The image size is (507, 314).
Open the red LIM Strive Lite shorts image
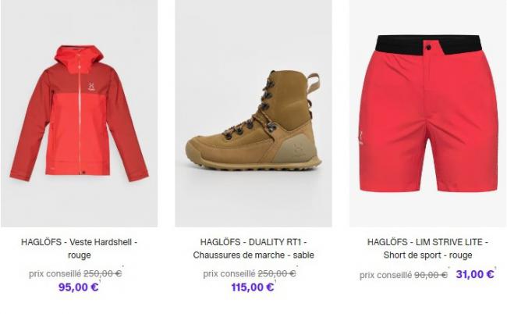pos(427,113)
